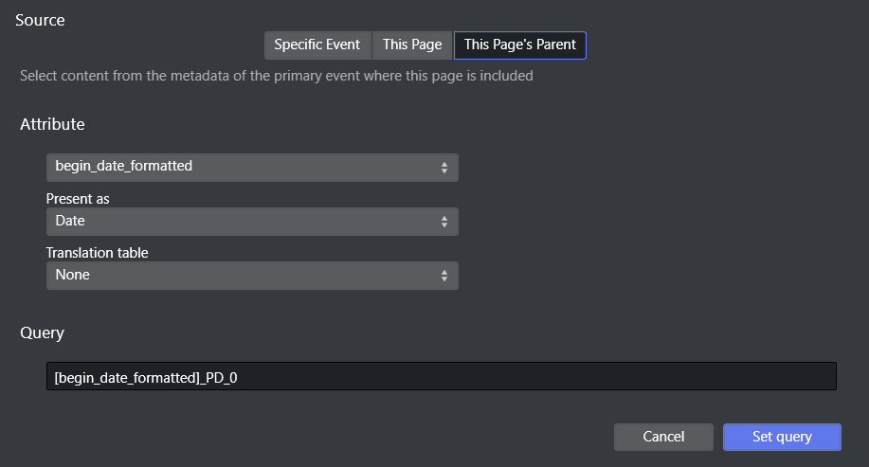Switch to the This Page tab
Viewport: 869px width, 467px height.
(x=412, y=45)
